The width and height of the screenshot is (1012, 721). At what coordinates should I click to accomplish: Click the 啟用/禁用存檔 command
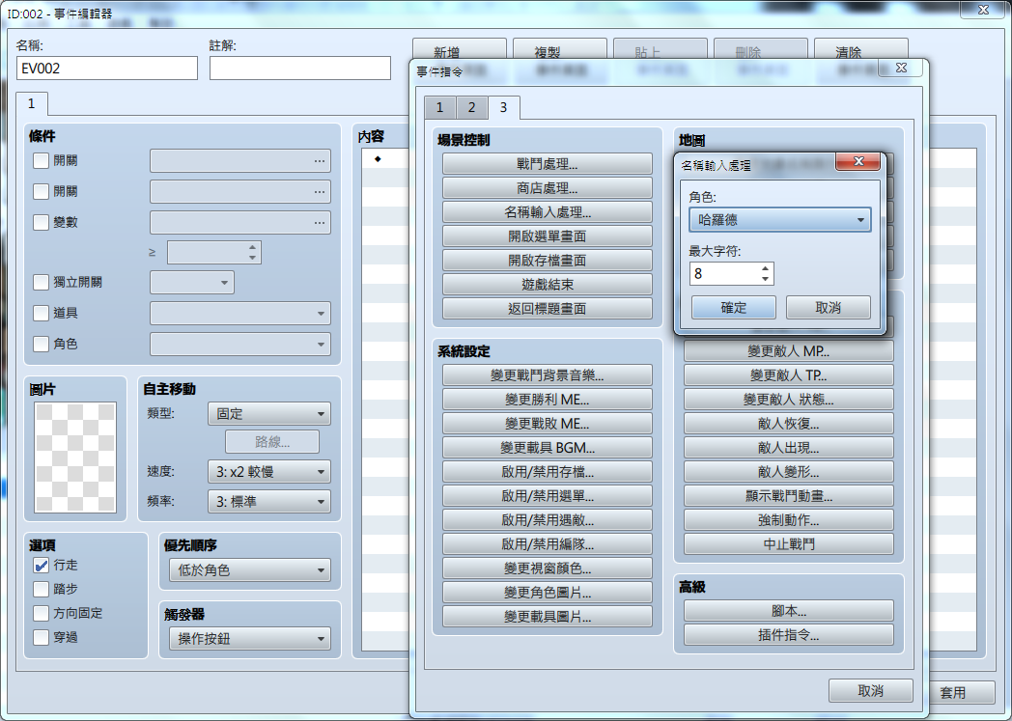[x=548, y=472]
